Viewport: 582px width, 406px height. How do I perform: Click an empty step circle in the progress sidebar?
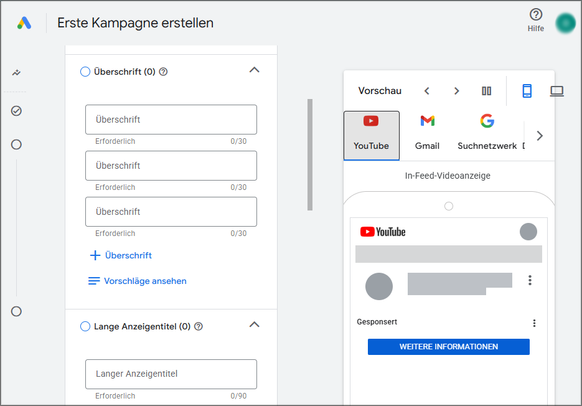pyautogui.click(x=16, y=144)
